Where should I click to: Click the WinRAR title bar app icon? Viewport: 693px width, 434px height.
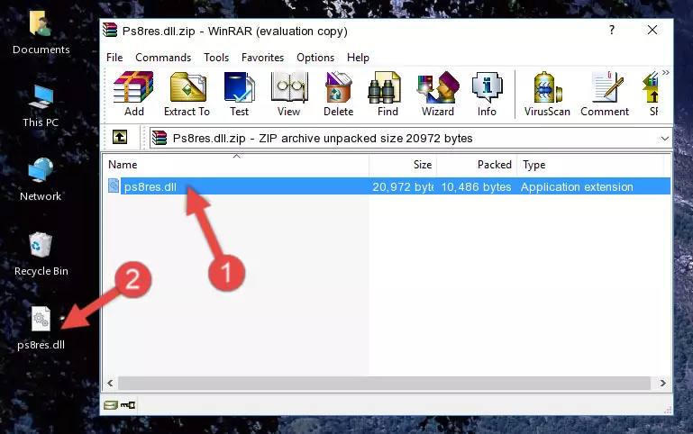[x=110, y=30]
